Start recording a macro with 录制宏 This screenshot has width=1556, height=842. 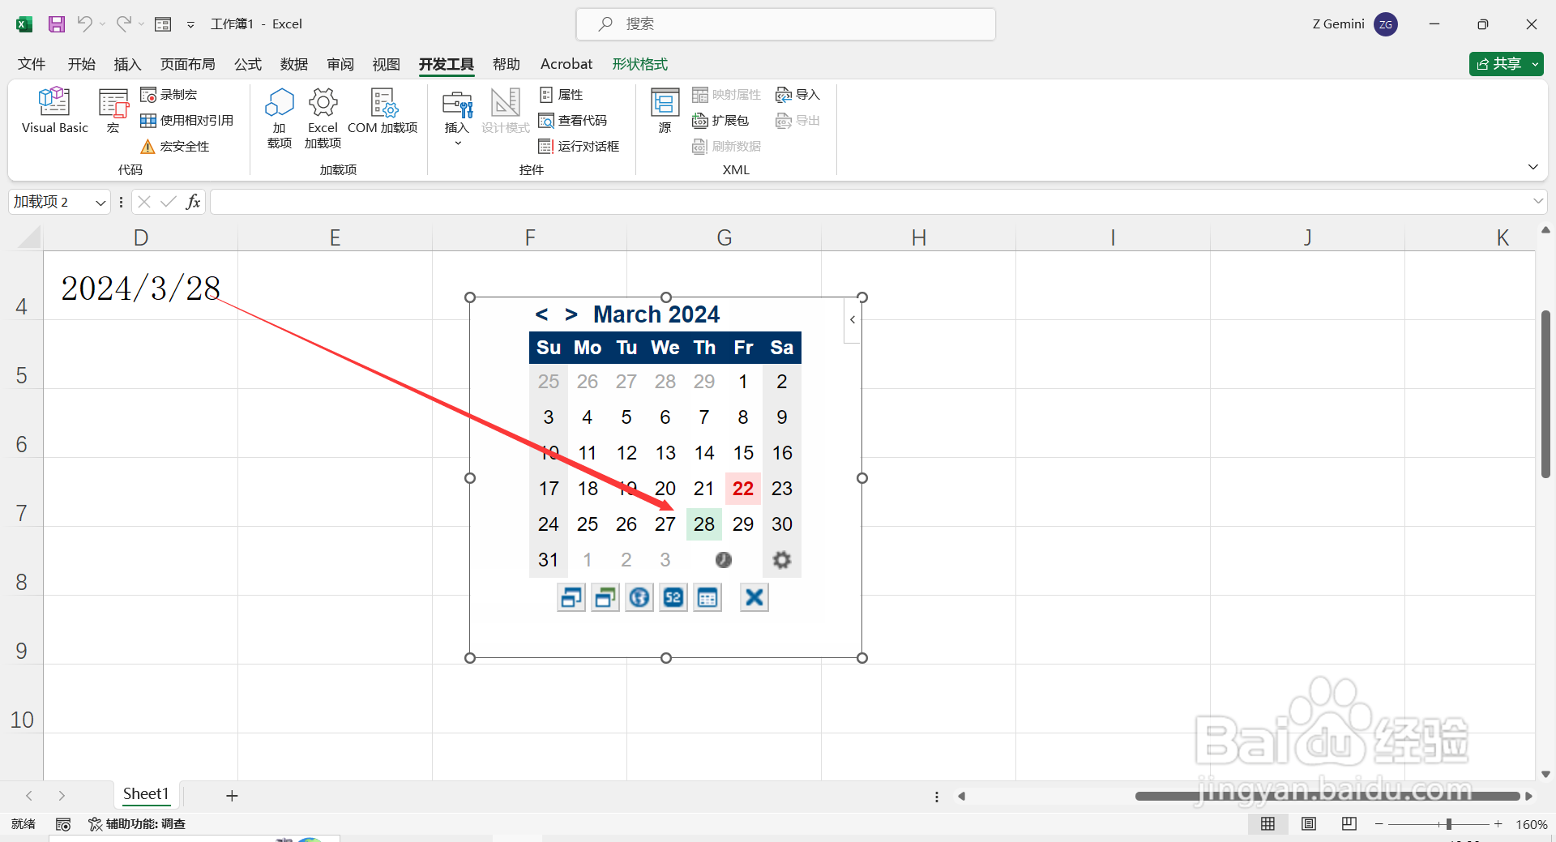(x=169, y=95)
